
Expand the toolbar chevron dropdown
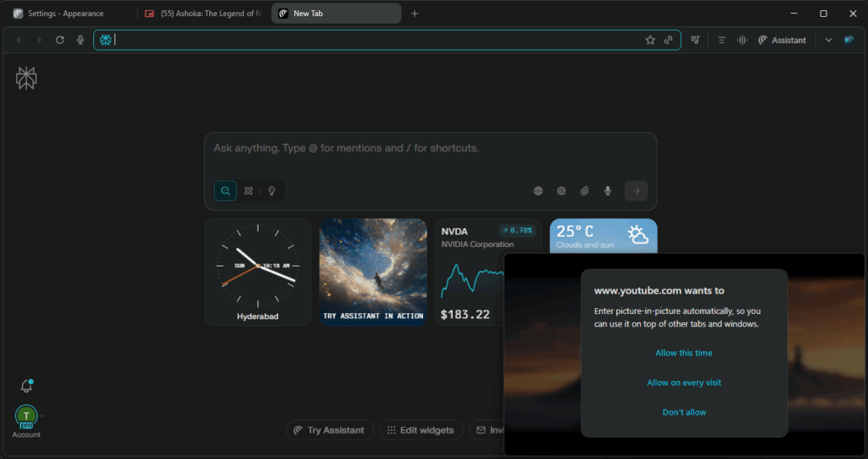point(828,40)
